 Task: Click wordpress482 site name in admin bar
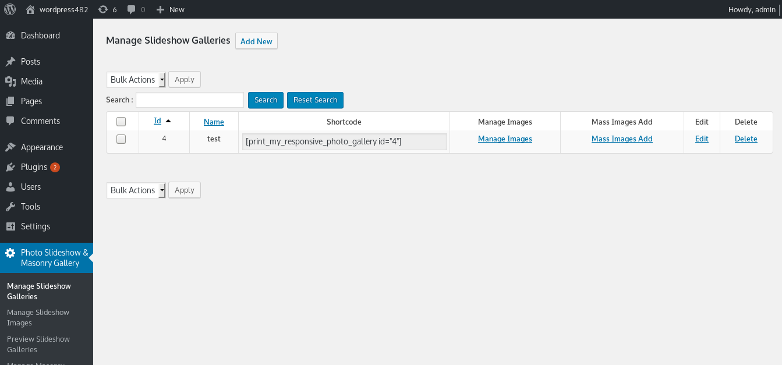63,9
